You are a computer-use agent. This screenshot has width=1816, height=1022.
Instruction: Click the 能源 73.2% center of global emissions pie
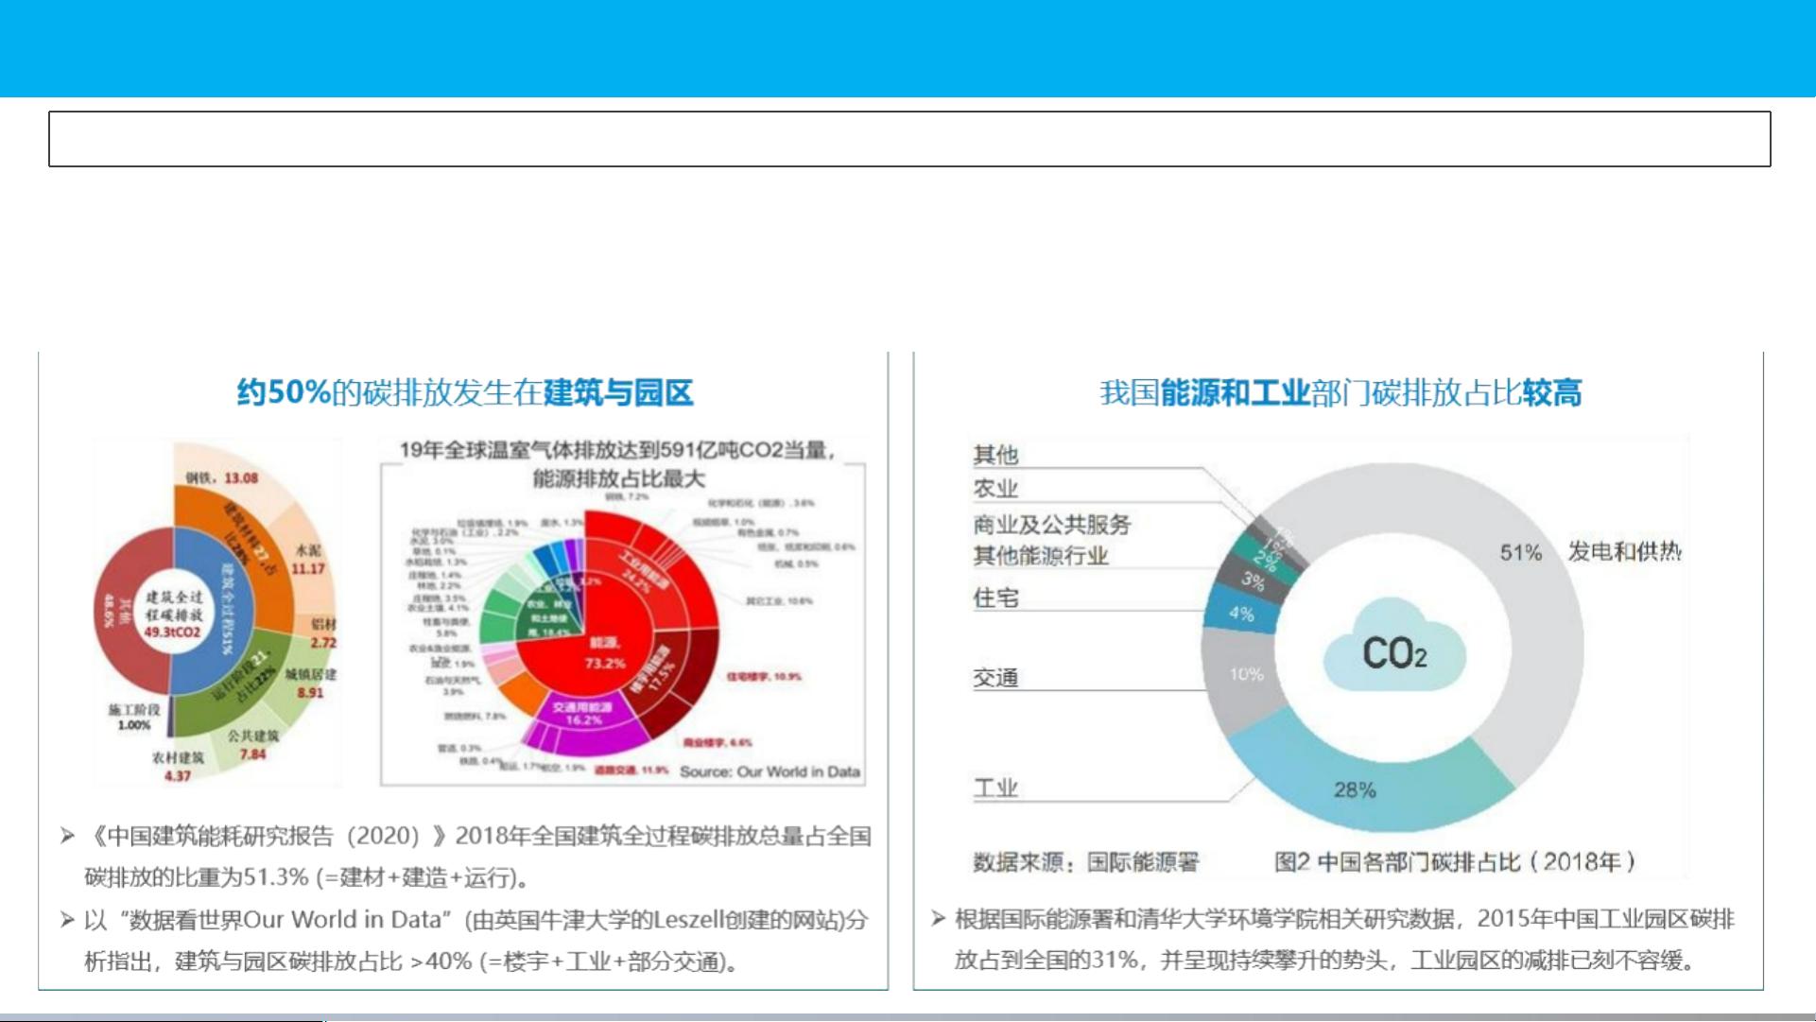[604, 652]
